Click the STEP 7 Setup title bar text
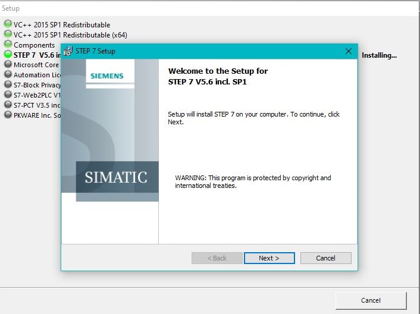The image size is (420, 314). pyautogui.click(x=95, y=51)
